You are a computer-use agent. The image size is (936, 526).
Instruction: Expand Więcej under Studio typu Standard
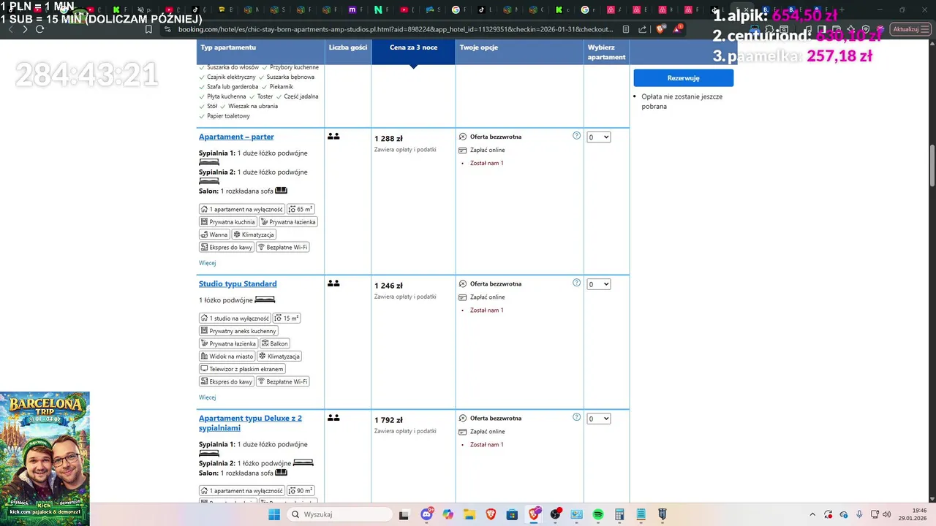click(207, 397)
